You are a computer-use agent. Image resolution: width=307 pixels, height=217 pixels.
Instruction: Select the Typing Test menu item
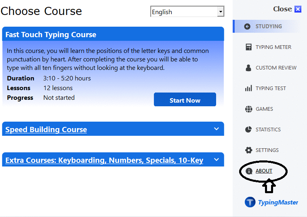271,88
